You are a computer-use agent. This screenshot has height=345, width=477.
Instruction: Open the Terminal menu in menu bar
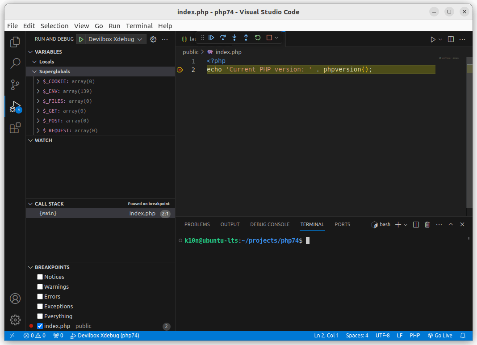coord(139,26)
